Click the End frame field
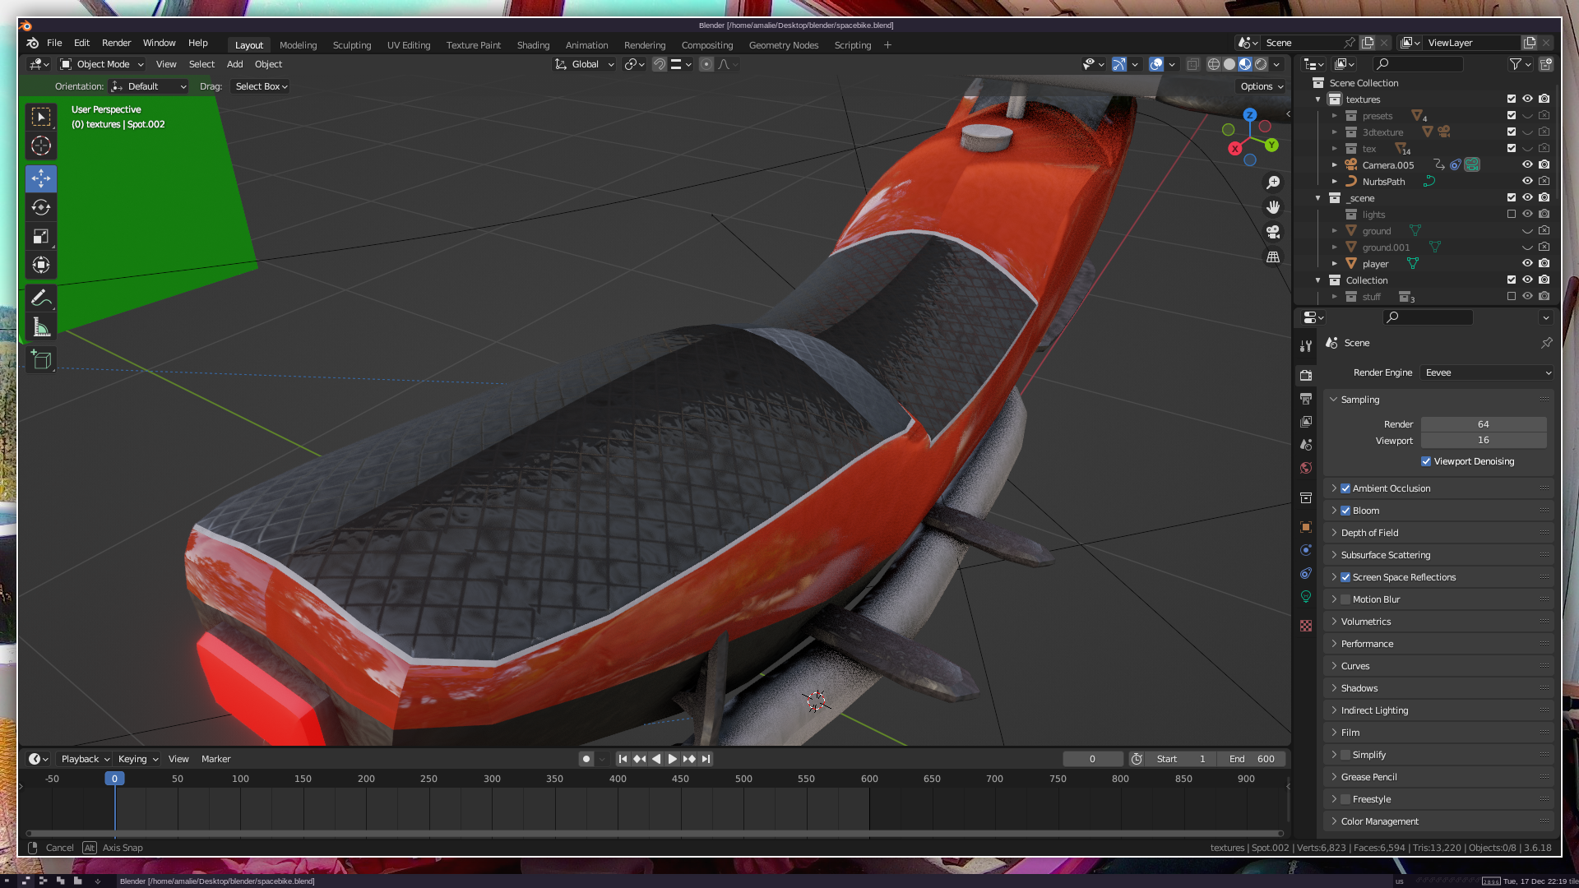The image size is (1579, 888). [x=1253, y=759]
